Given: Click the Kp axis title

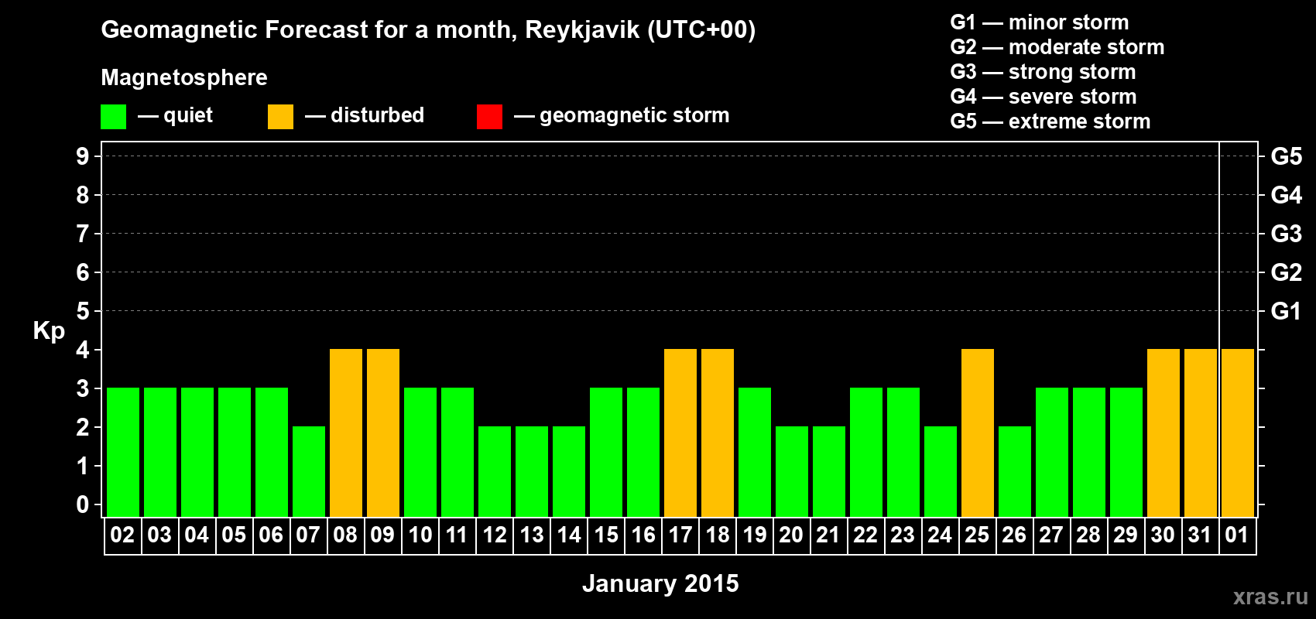Looking at the screenshot, I should (49, 330).
